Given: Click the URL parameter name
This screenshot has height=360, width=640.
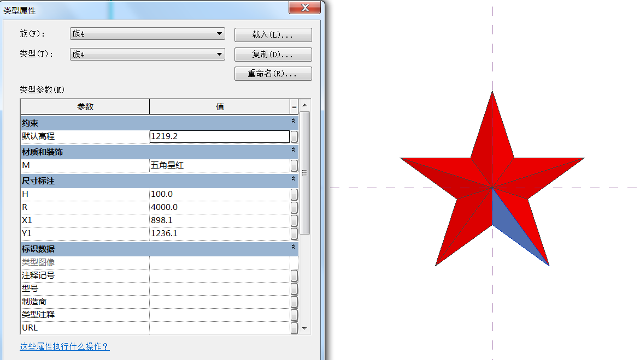Looking at the screenshot, I should click(x=30, y=328).
